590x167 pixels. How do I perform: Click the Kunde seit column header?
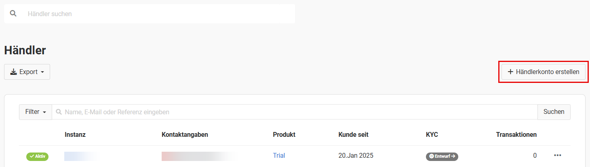(x=353, y=134)
